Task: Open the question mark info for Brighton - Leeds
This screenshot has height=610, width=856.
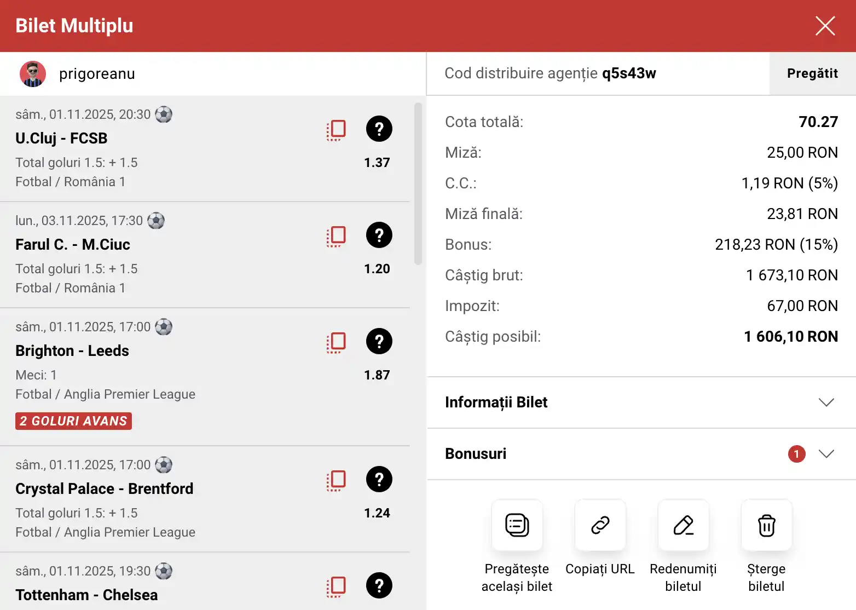Action: (379, 342)
